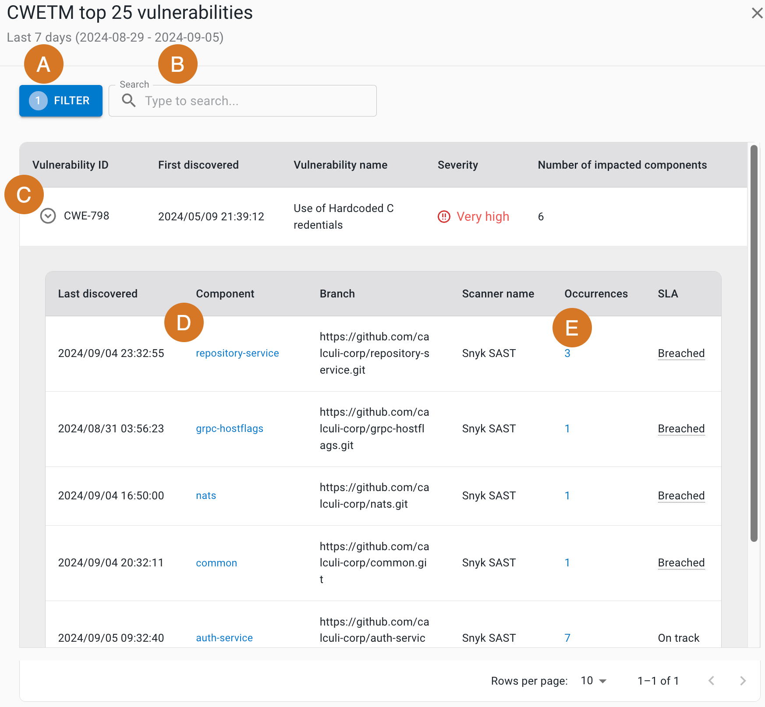Click the FILTER button
Viewport: 765px width, 707px height.
click(61, 101)
